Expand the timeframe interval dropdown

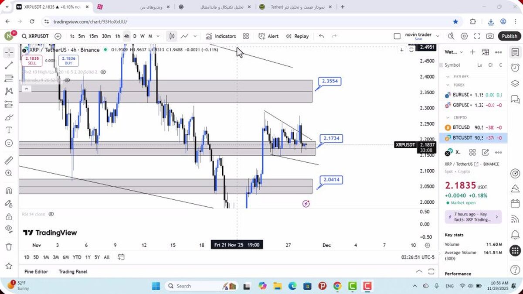pyautogui.click(x=158, y=36)
